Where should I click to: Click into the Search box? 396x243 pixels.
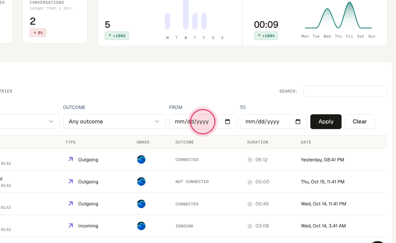click(345, 91)
